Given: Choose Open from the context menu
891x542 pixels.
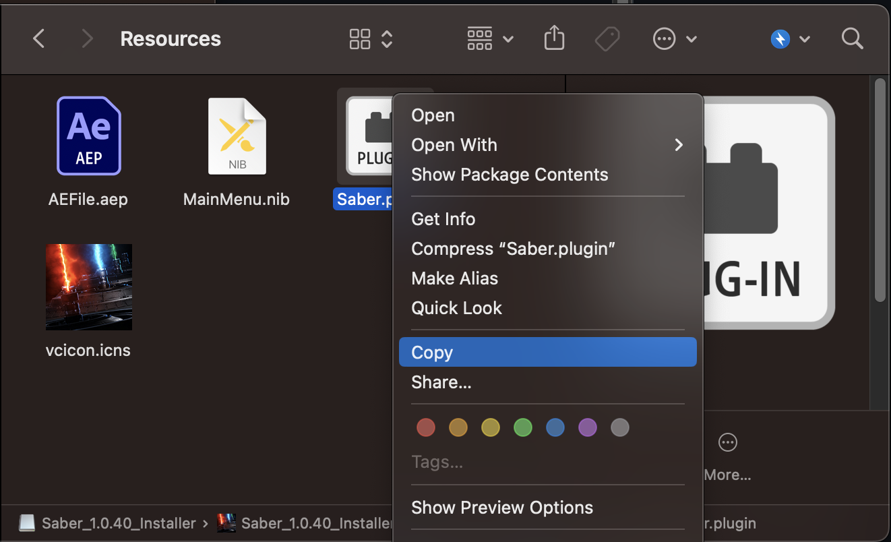Looking at the screenshot, I should (548, 115).
